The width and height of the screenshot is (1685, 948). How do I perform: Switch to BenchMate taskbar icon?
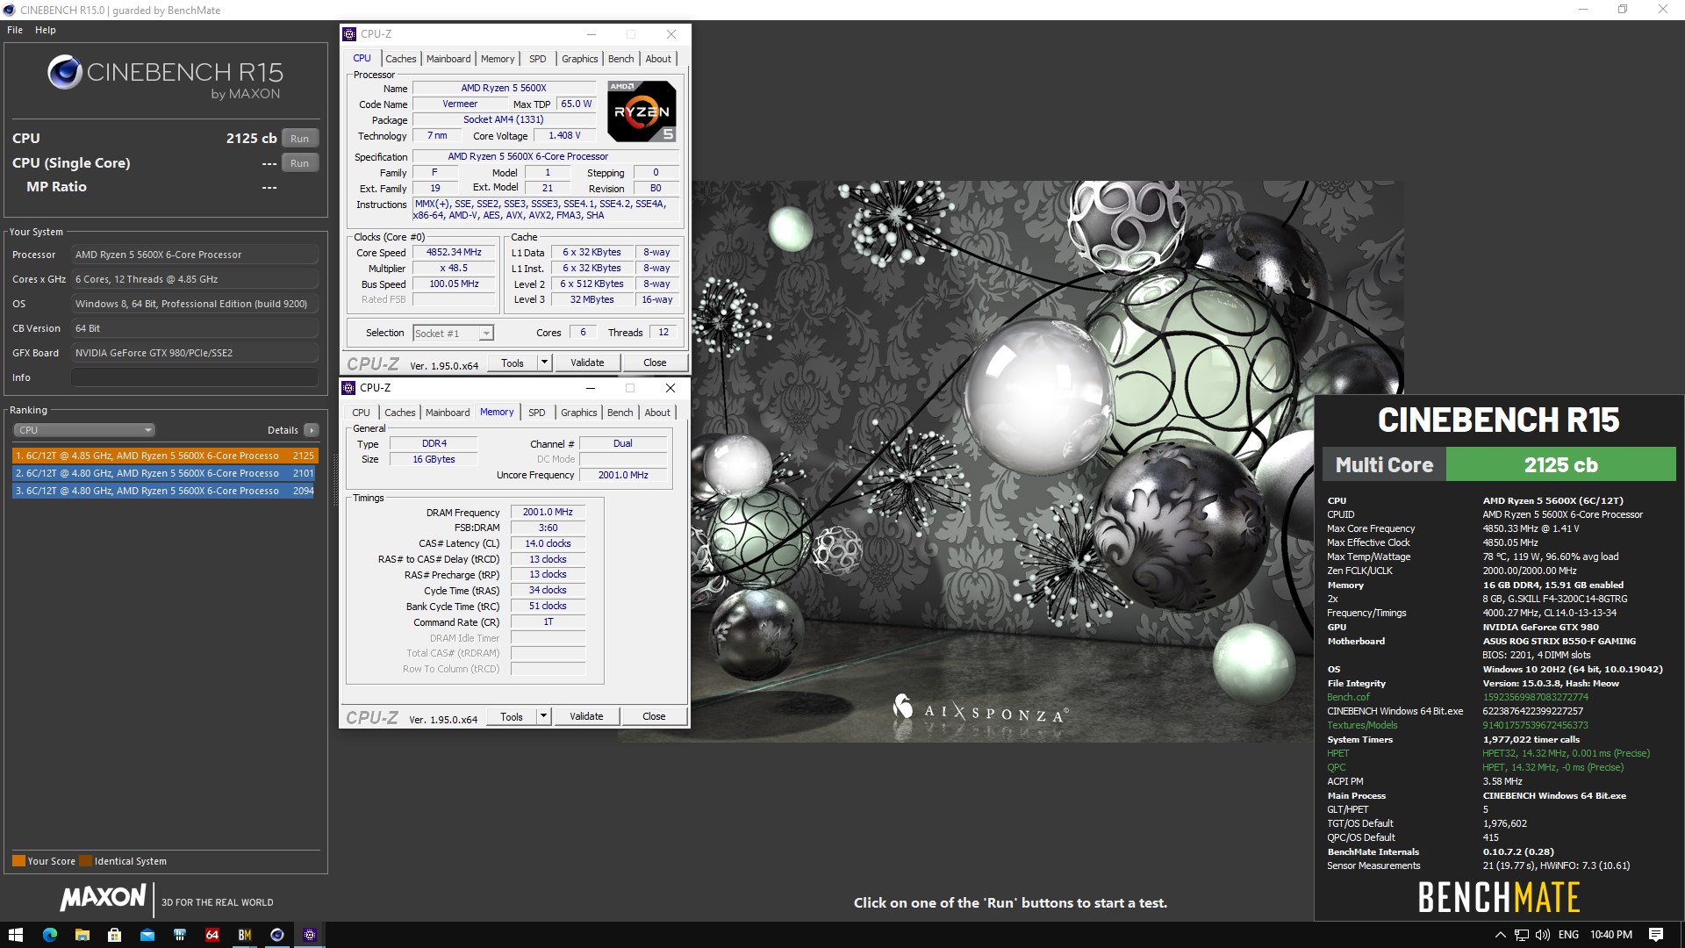point(244,935)
